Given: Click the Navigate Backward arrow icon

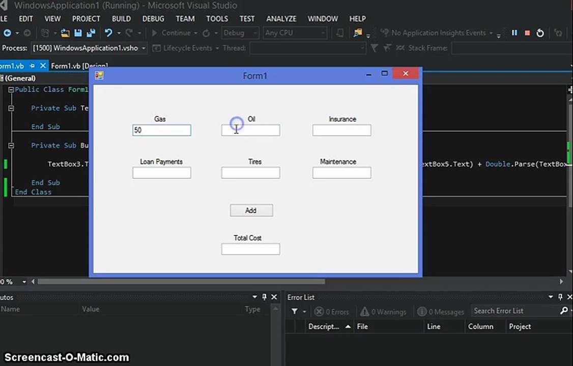Looking at the screenshot, I should point(7,33).
